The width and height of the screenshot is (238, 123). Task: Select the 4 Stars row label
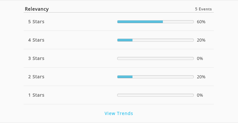point(36,40)
